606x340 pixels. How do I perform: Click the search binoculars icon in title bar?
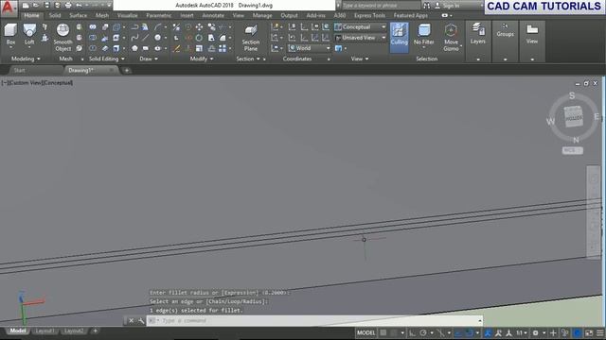pyautogui.click(x=426, y=6)
